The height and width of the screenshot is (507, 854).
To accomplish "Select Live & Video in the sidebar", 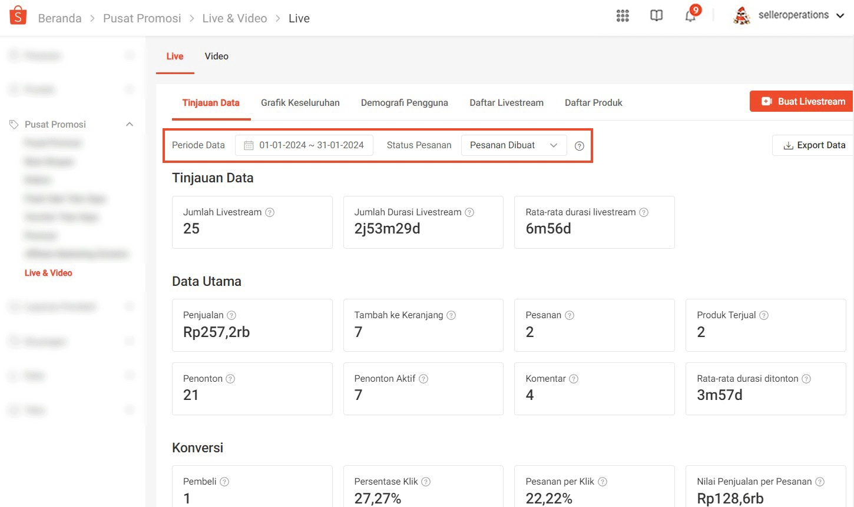I will [48, 273].
